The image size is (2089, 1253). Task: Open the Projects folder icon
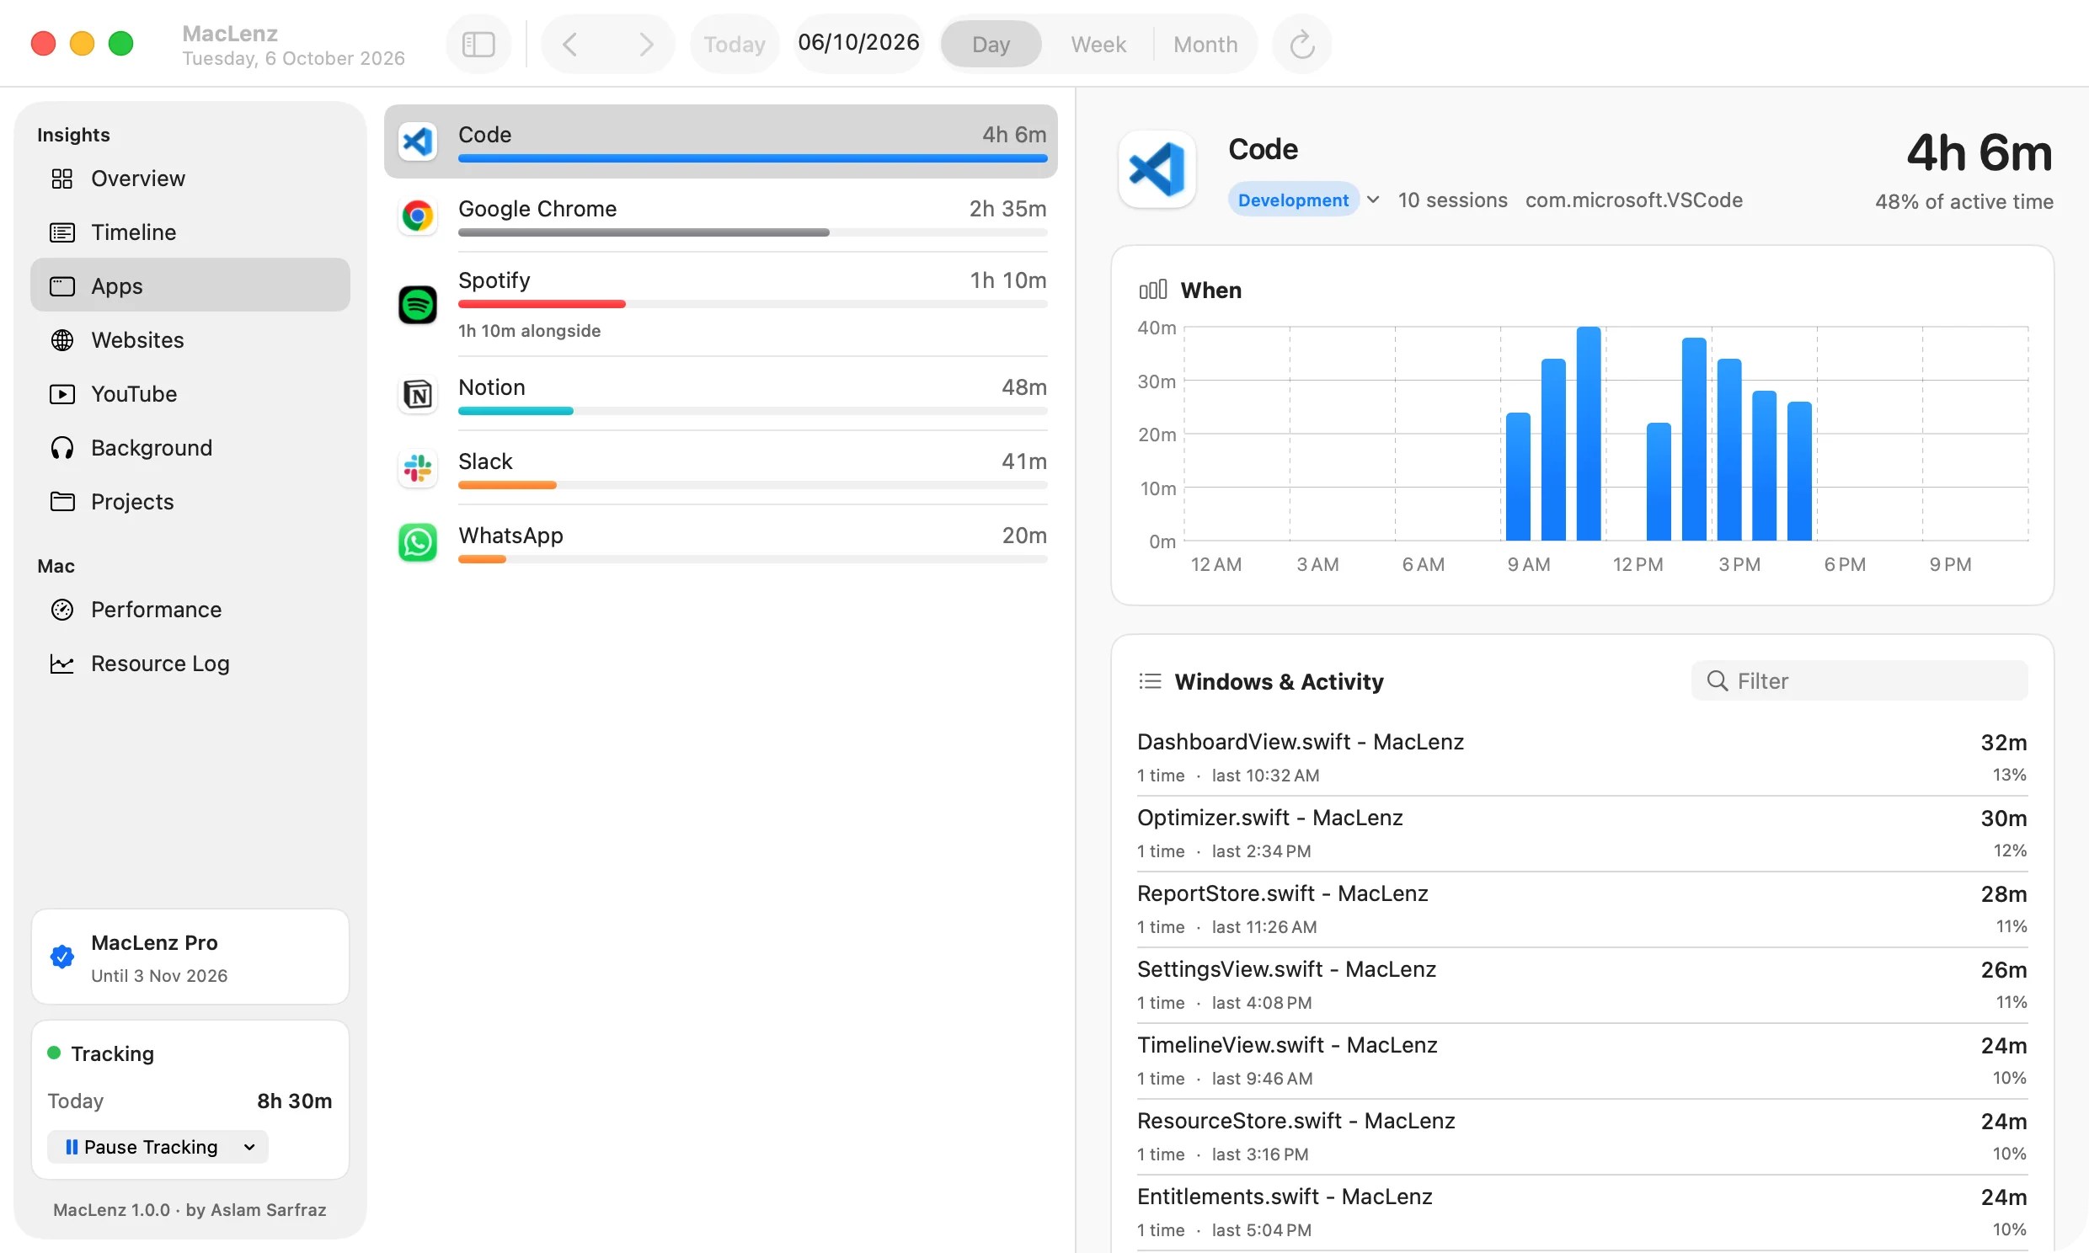tap(62, 502)
